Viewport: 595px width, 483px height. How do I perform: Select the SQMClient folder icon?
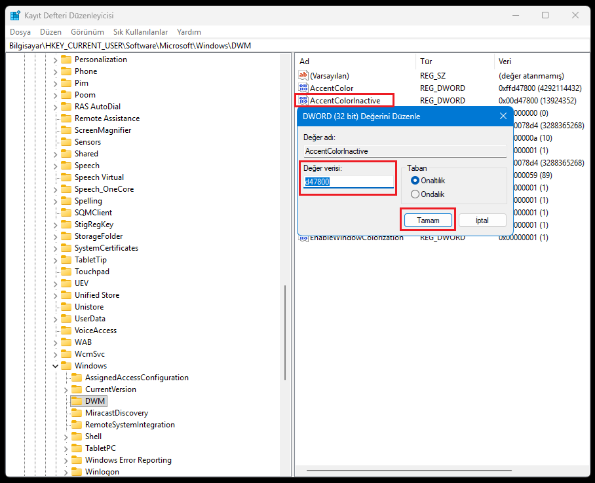click(66, 213)
